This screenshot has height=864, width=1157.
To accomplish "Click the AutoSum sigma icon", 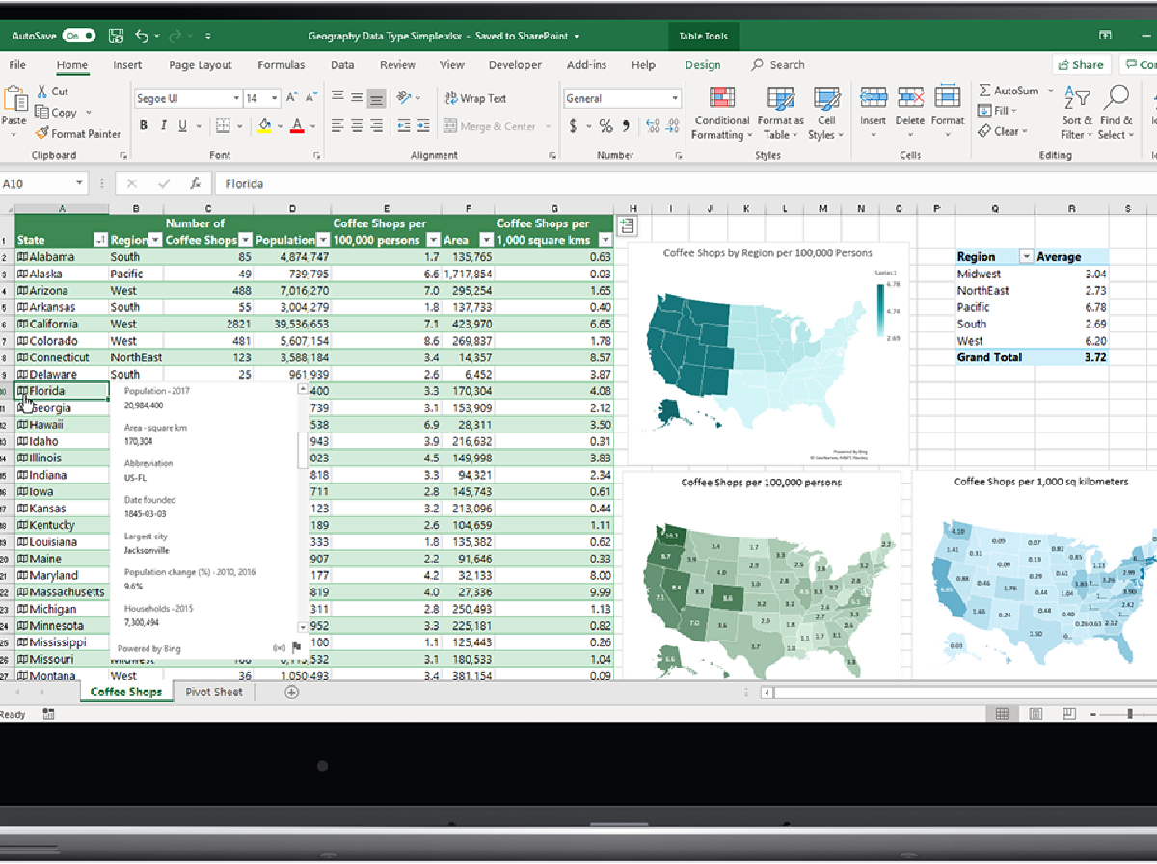I will (x=984, y=91).
